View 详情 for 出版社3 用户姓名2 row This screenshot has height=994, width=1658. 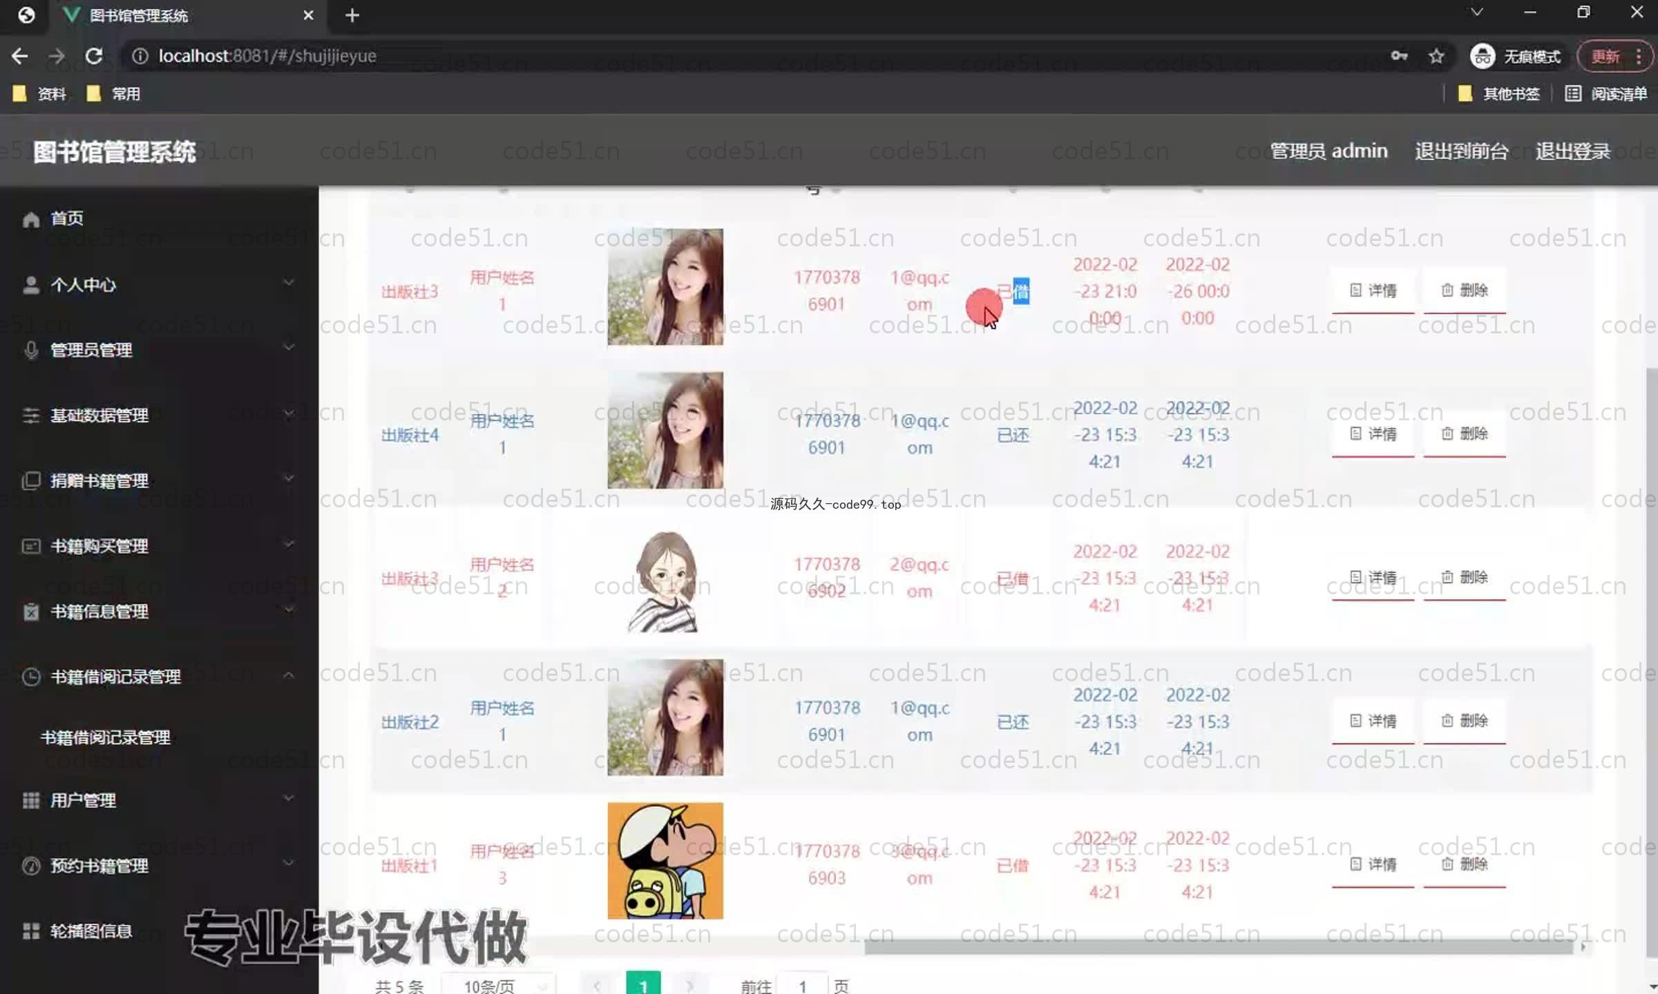coord(1373,578)
